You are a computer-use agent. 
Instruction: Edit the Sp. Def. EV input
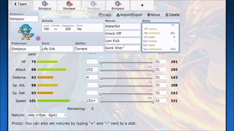92,93
